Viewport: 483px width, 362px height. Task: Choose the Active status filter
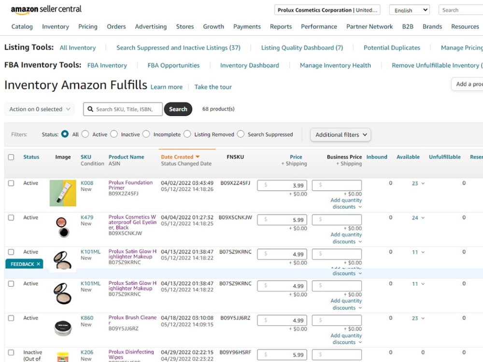coord(85,134)
